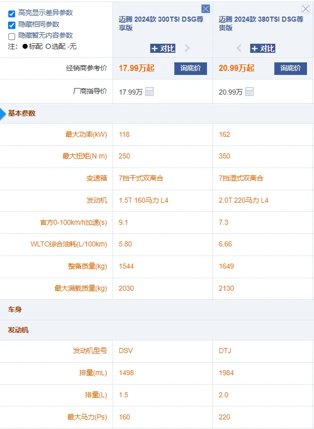Click the 1984 displacement value
Image resolution: width=314 pixels, height=429 pixels.
pyautogui.click(x=226, y=373)
